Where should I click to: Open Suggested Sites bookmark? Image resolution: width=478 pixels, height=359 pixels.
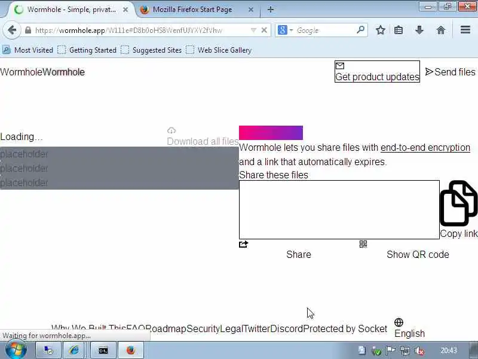pyautogui.click(x=152, y=50)
